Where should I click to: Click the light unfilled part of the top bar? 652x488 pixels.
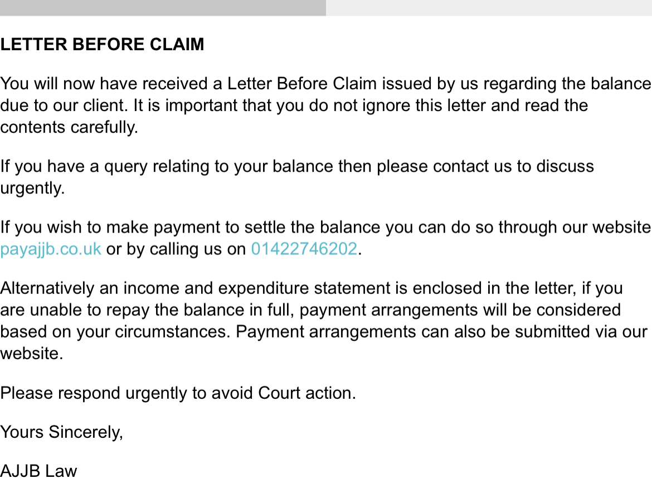[x=489, y=7]
